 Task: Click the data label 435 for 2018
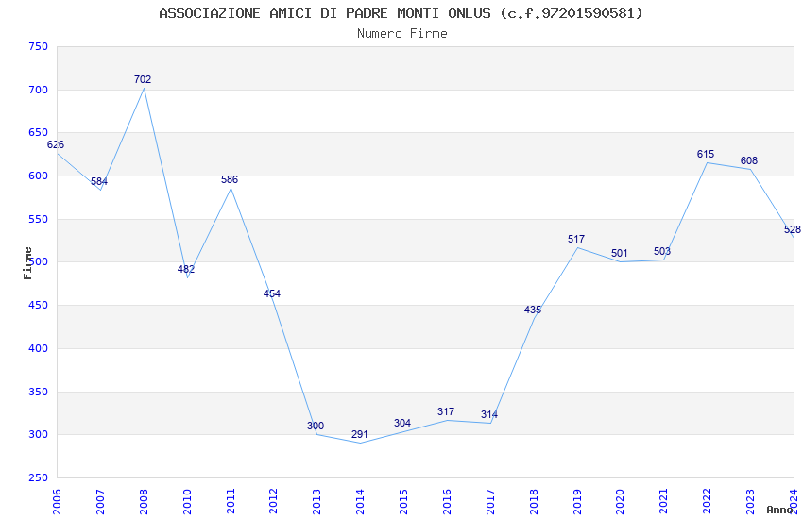coord(533,310)
